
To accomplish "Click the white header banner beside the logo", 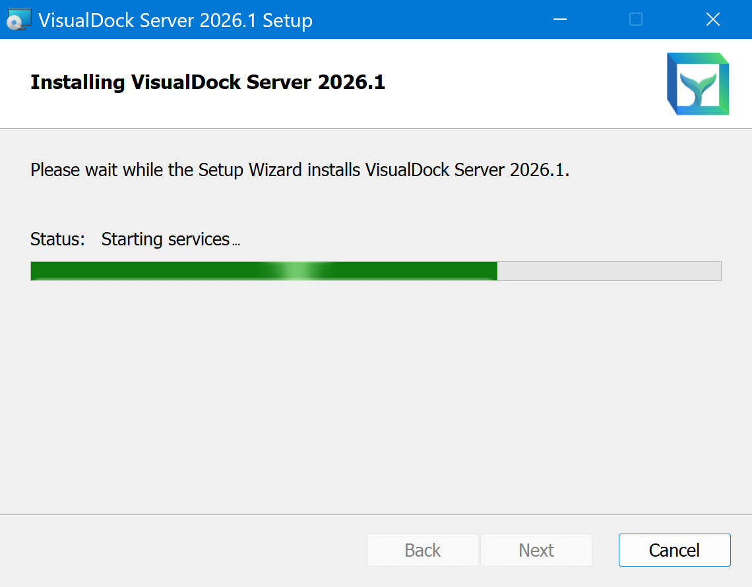I will pyautogui.click(x=528, y=83).
